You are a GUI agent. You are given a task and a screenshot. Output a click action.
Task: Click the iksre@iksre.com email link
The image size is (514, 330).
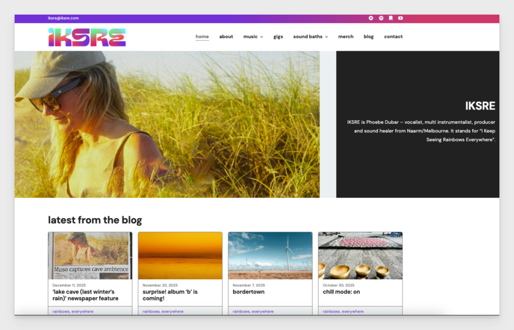click(63, 18)
